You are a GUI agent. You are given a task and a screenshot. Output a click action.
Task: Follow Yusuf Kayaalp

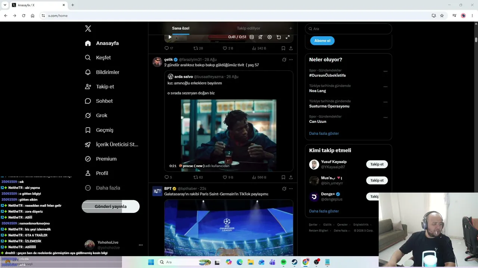coord(377,165)
